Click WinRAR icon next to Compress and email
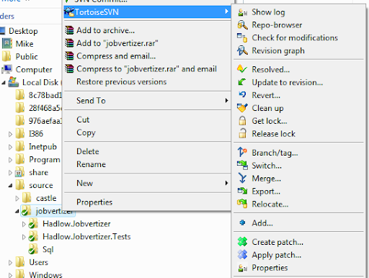The width and height of the screenshot is (369, 278). pos(69,56)
